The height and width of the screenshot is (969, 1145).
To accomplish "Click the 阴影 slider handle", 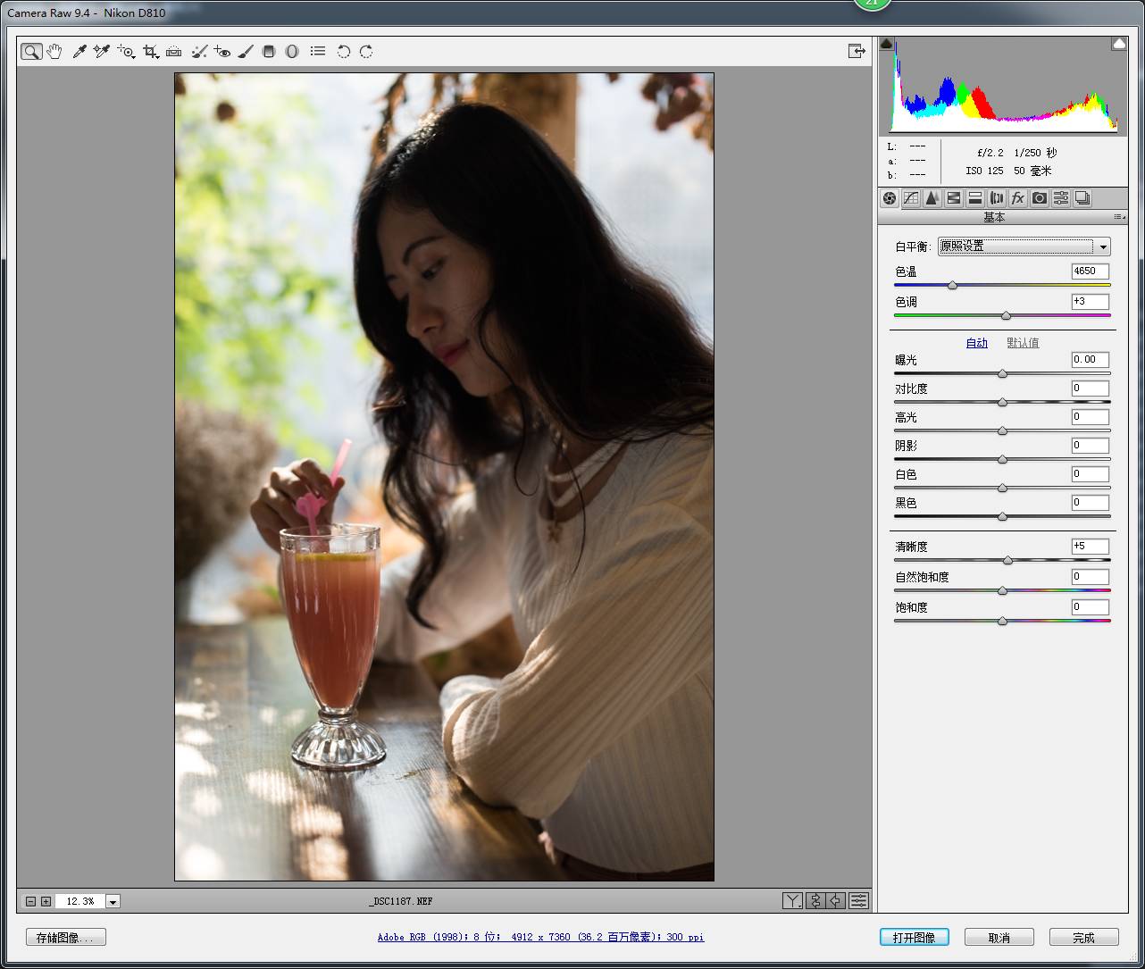I will click(1002, 459).
